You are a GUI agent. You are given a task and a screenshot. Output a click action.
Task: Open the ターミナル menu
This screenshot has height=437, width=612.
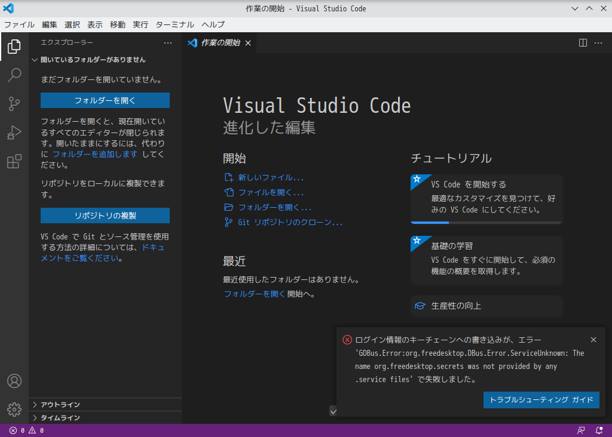[175, 24]
